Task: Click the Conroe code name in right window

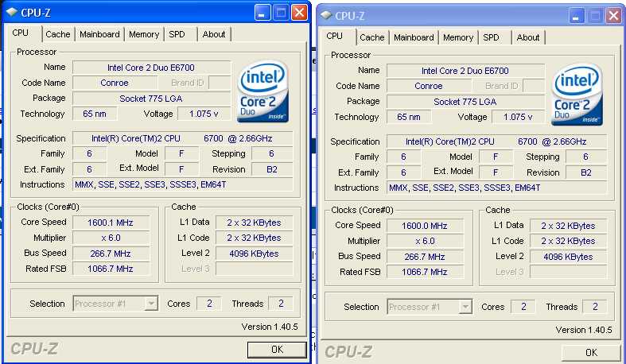Action: click(429, 86)
